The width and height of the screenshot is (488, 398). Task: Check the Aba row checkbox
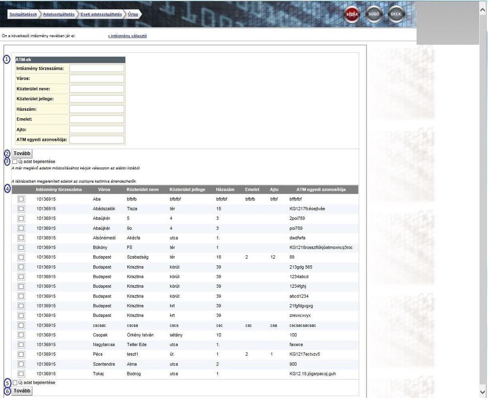click(x=21, y=199)
